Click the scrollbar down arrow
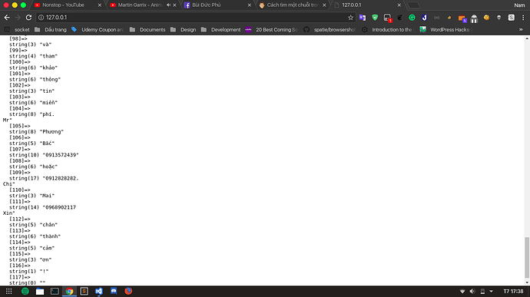The width and height of the screenshot is (530, 297). 527,282
